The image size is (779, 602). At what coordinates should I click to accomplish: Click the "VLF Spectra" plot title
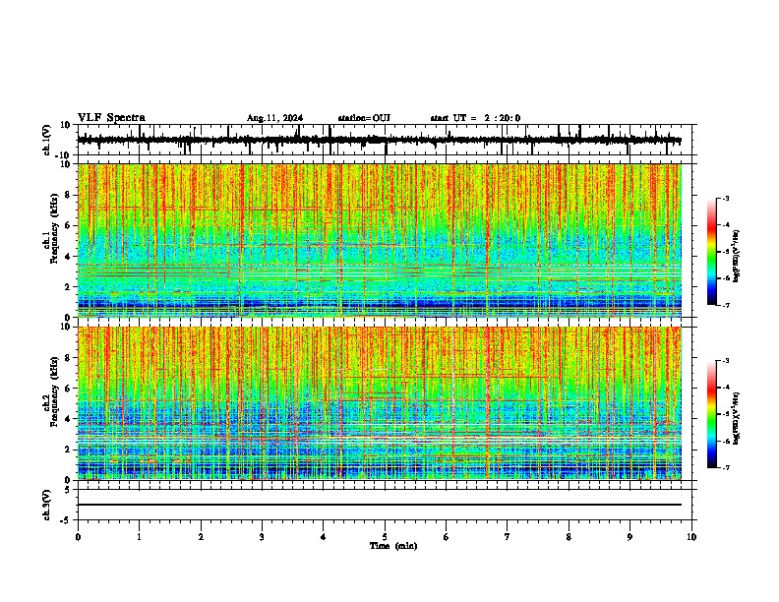coord(111,118)
